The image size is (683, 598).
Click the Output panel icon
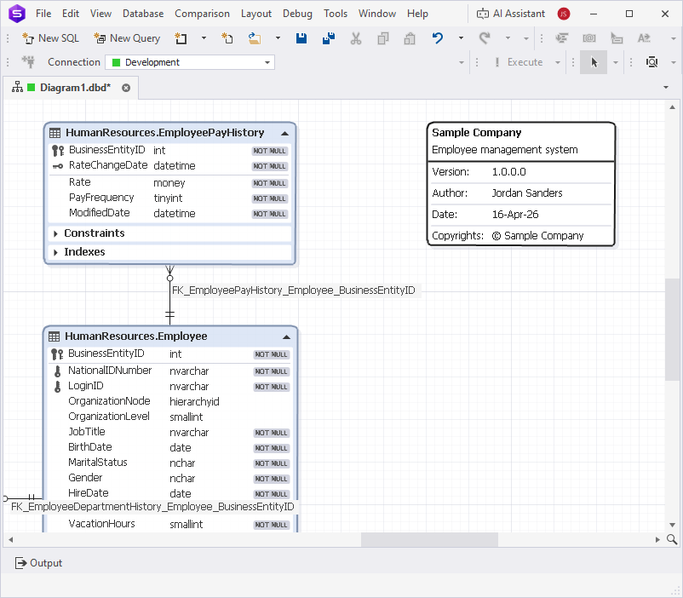(20, 563)
